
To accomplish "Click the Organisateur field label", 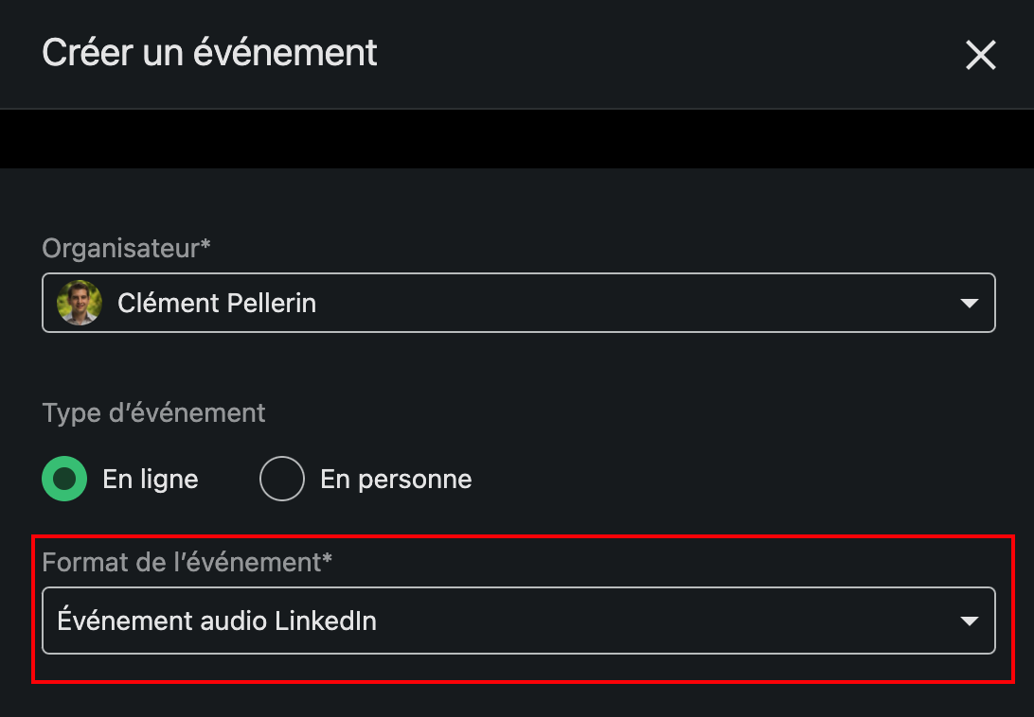I will pyautogui.click(x=120, y=249).
